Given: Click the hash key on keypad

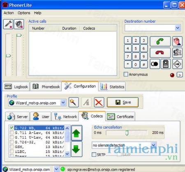Looking at the screenshot, I should [x=143, y=64].
